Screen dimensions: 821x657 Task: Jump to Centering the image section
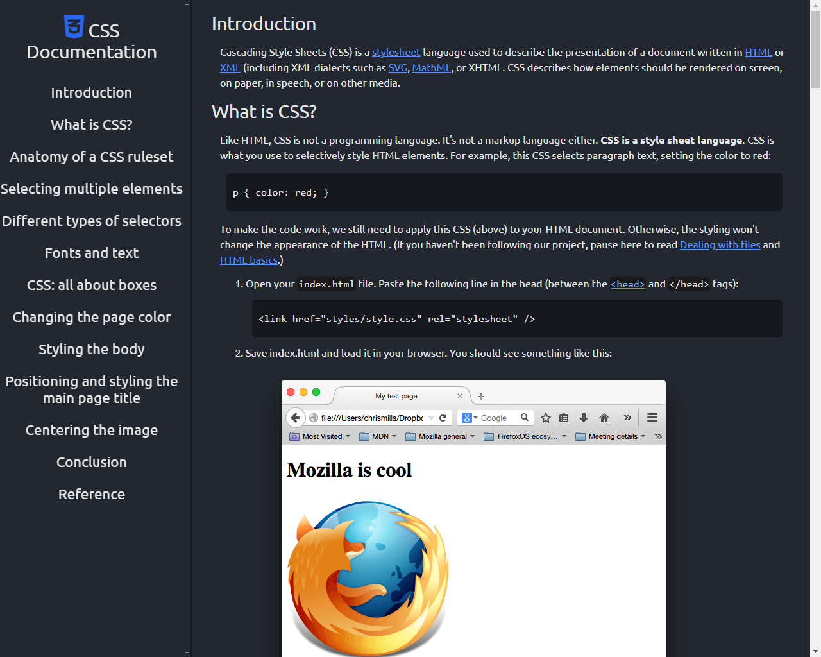point(92,430)
